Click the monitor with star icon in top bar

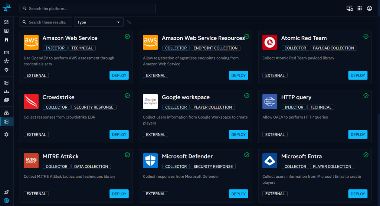[349, 8]
